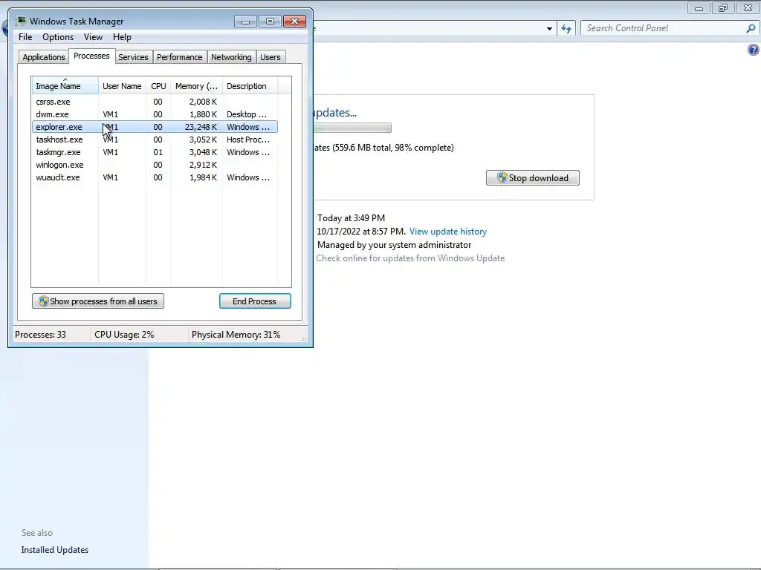The height and width of the screenshot is (570, 761).
Task: Select the csrss.exe process row
Action: 155,102
